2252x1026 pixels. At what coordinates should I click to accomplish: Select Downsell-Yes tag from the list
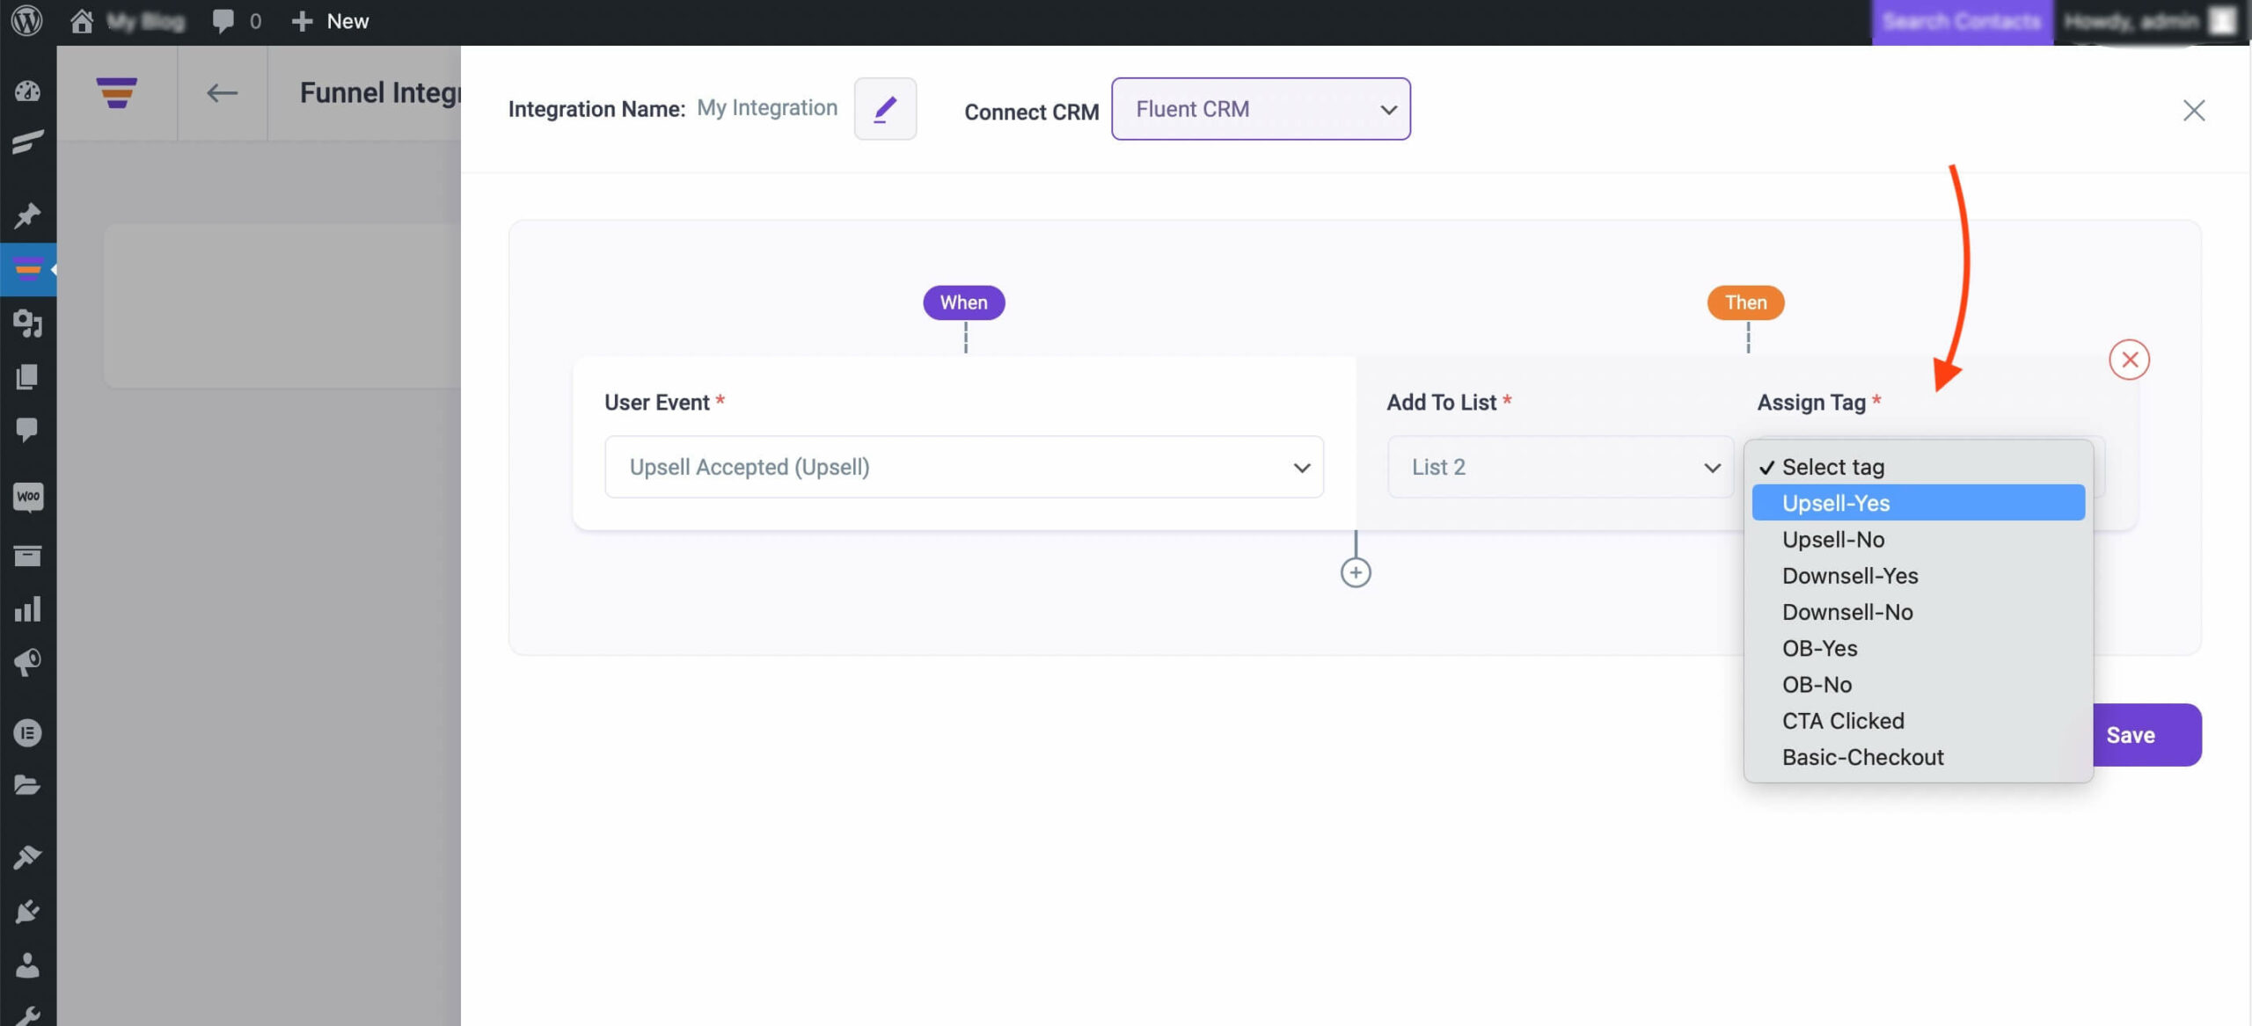click(1850, 575)
